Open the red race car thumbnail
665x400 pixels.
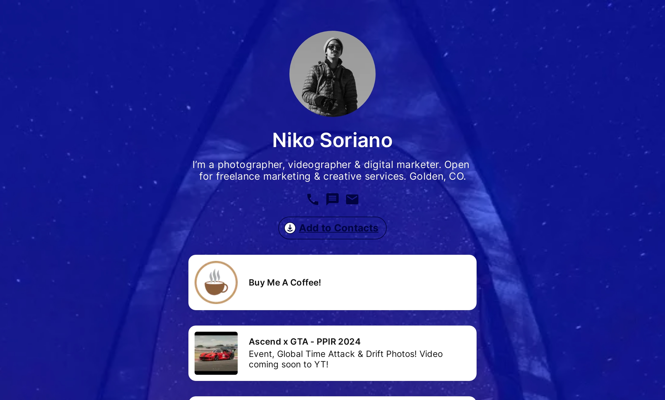(216, 353)
